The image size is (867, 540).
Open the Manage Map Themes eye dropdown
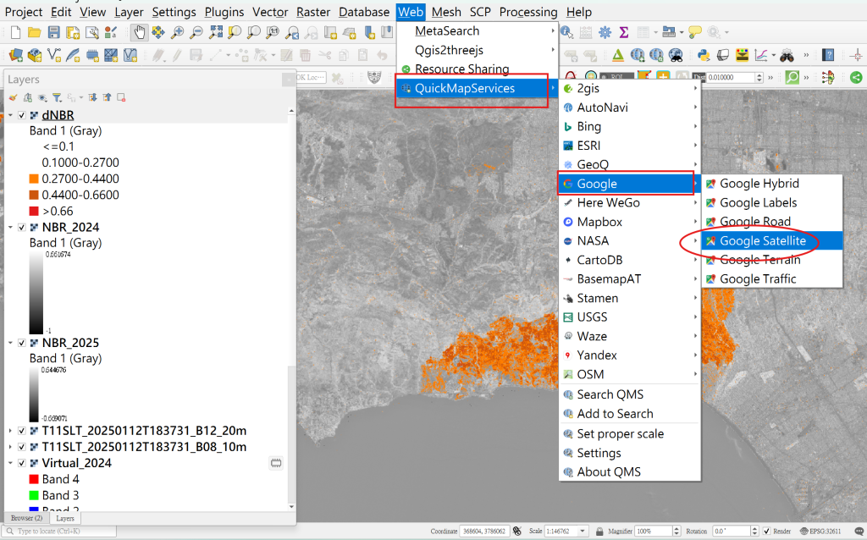coord(42,98)
